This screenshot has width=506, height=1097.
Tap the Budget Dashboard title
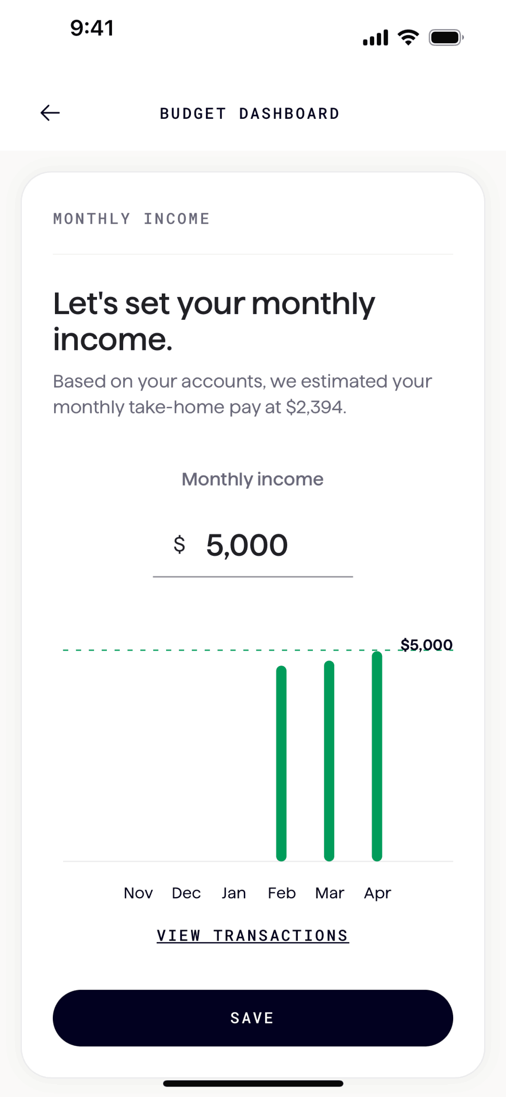(250, 114)
